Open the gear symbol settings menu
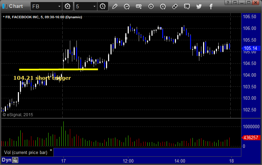The height and width of the screenshot is (165, 262). [x=67, y=7]
